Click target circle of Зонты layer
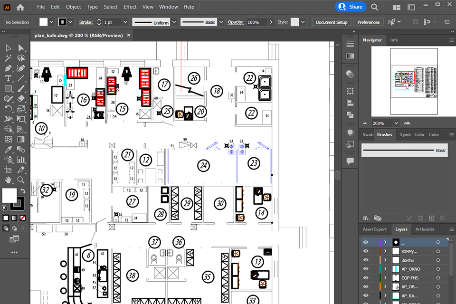Screen dimensions: 456x304 click(x=438, y=260)
